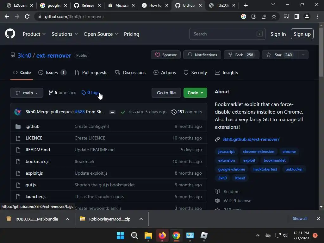Open the .github folder
Viewport: 324px width, 243px height.
tap(33, 126)
